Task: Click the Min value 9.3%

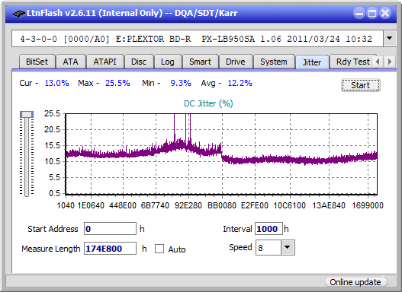Action: [x=181, y=83]
